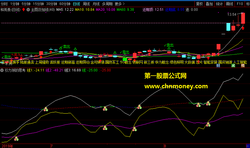Click the 复权 button
The height and width of the screenshot is (148, 250).
[x=199, y=4]
